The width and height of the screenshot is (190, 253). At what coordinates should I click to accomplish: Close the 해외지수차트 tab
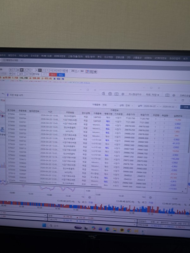point(22,60)
